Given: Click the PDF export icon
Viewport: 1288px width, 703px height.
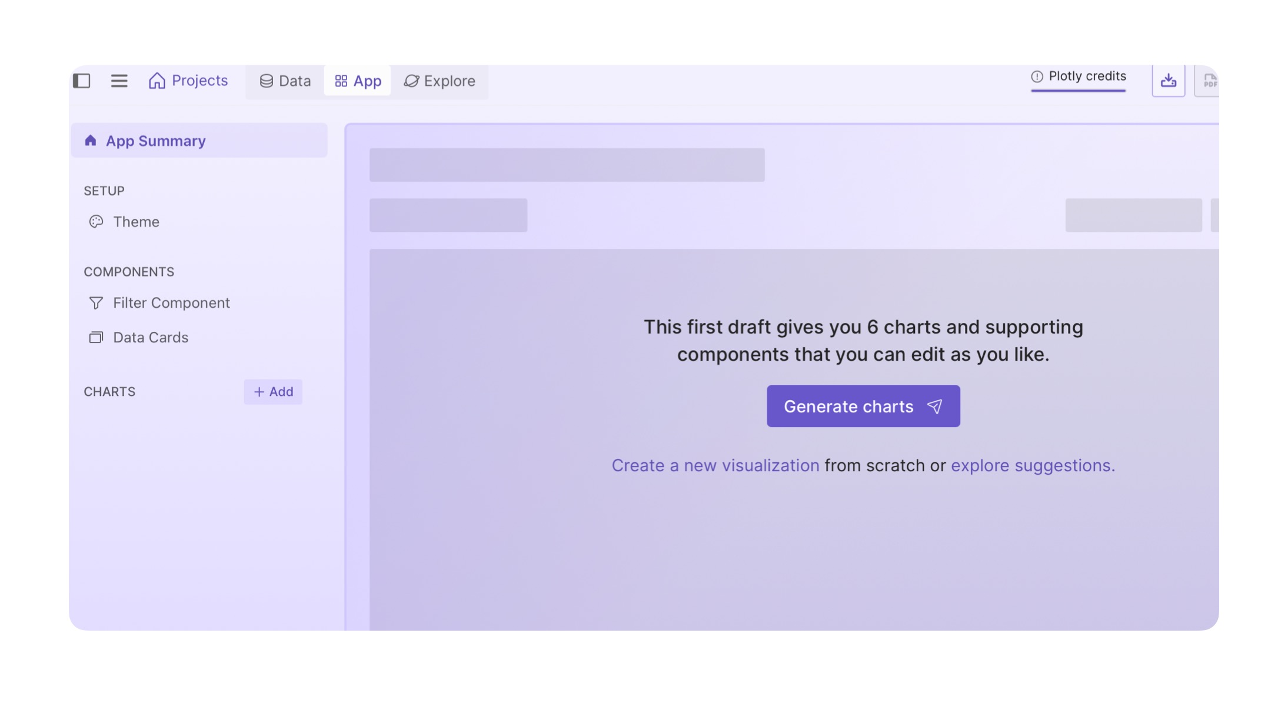Looking at the screenshot, I should pyautogui.click(x=1209, y=81).
